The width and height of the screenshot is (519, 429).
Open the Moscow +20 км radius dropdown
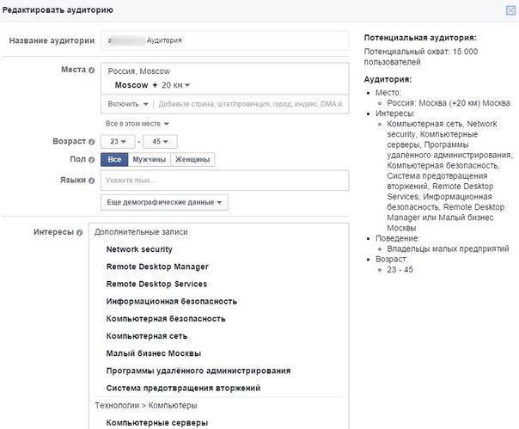click(x=176, y=85)
